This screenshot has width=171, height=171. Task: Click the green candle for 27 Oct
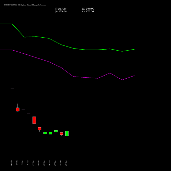tap(56, 131)
